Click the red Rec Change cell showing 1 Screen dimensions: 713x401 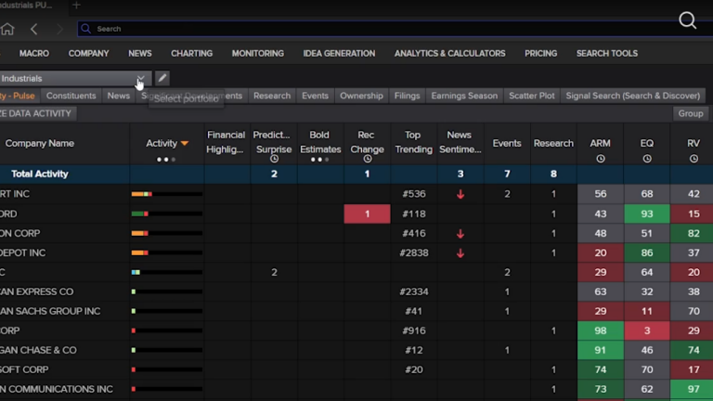(x=367, y=213)
